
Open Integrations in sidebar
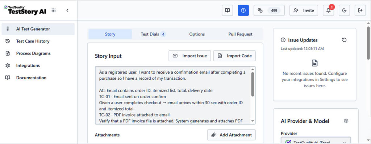coord(38,66)
